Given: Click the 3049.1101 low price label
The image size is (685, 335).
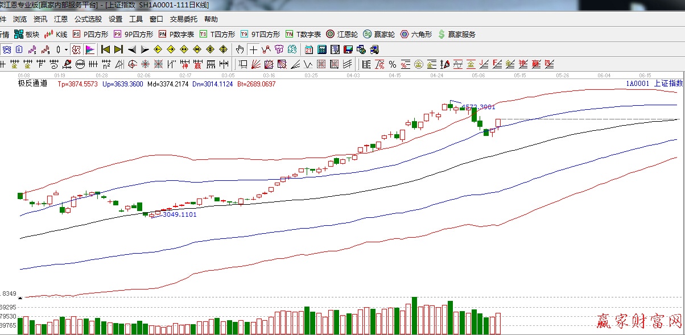Looking at the screenshot, I should click(x=179, y=214).
